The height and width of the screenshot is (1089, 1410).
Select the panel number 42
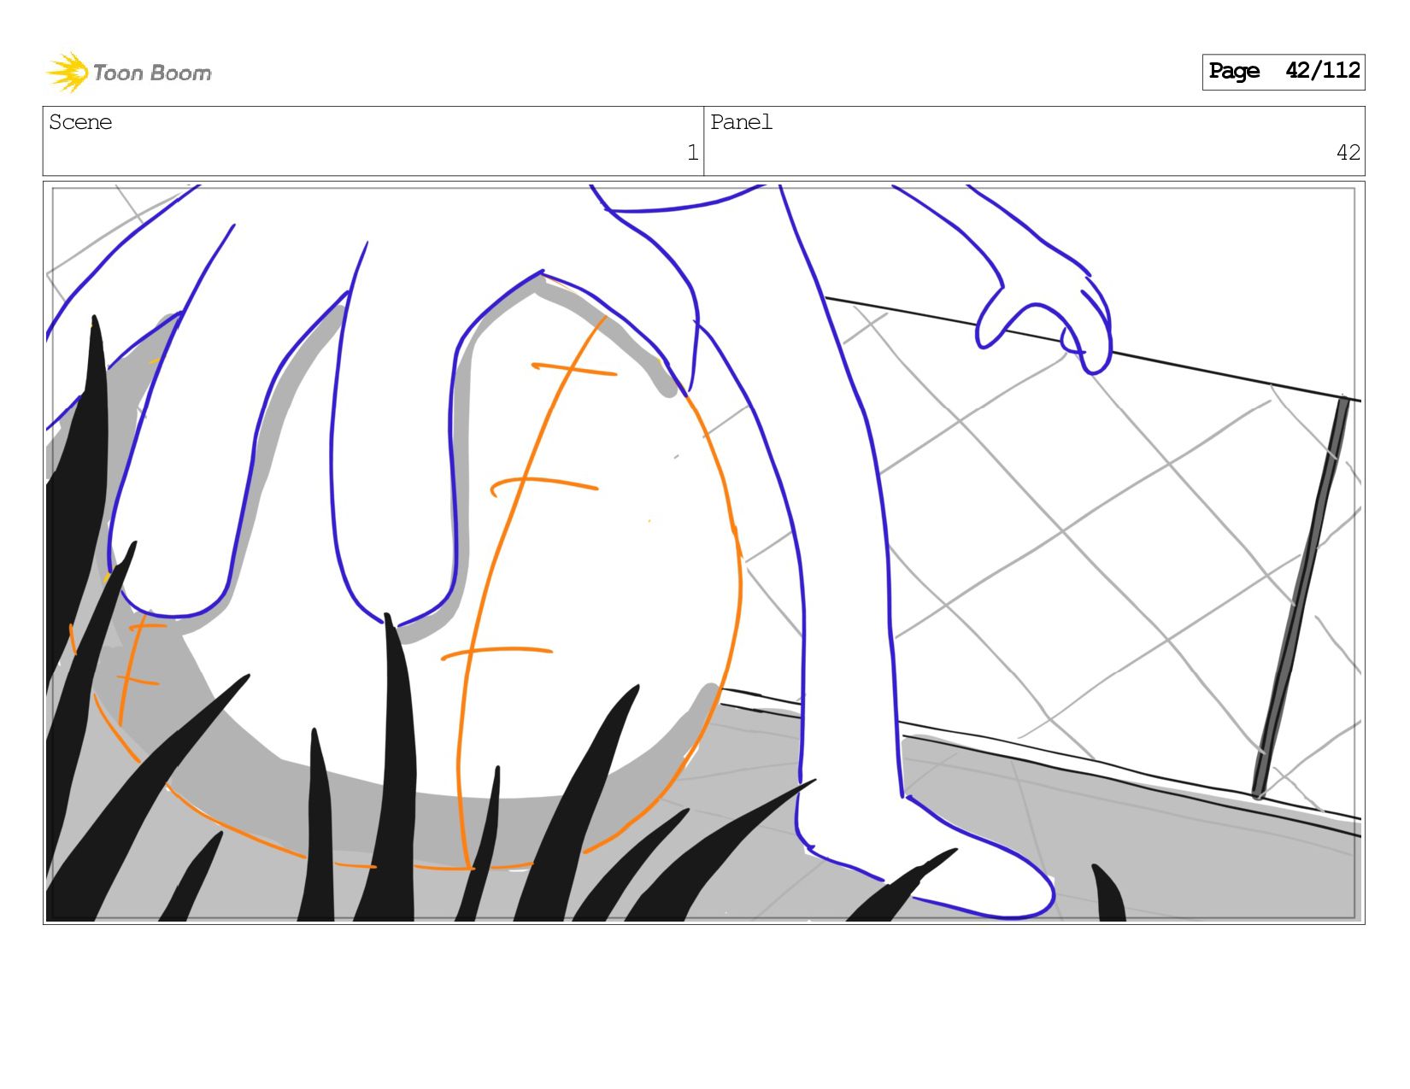pyautogui.click(x=1348, y=153)
